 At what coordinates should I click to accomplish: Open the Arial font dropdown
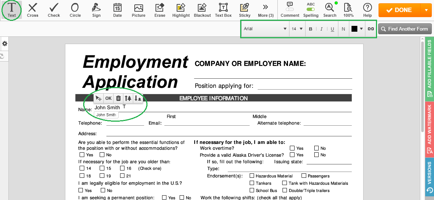pos(265,29)
